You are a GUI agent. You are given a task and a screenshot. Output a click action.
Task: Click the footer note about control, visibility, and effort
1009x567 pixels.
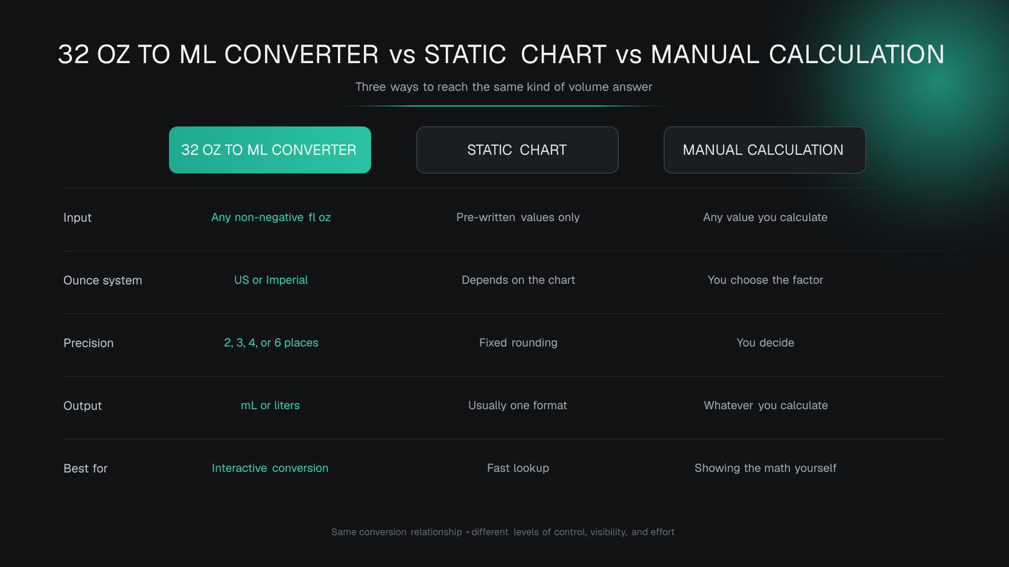pyautogui.click(x=503, y=532)
